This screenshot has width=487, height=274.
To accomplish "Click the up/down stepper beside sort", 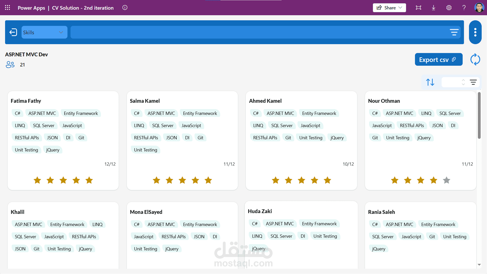I will pos(463,82).
